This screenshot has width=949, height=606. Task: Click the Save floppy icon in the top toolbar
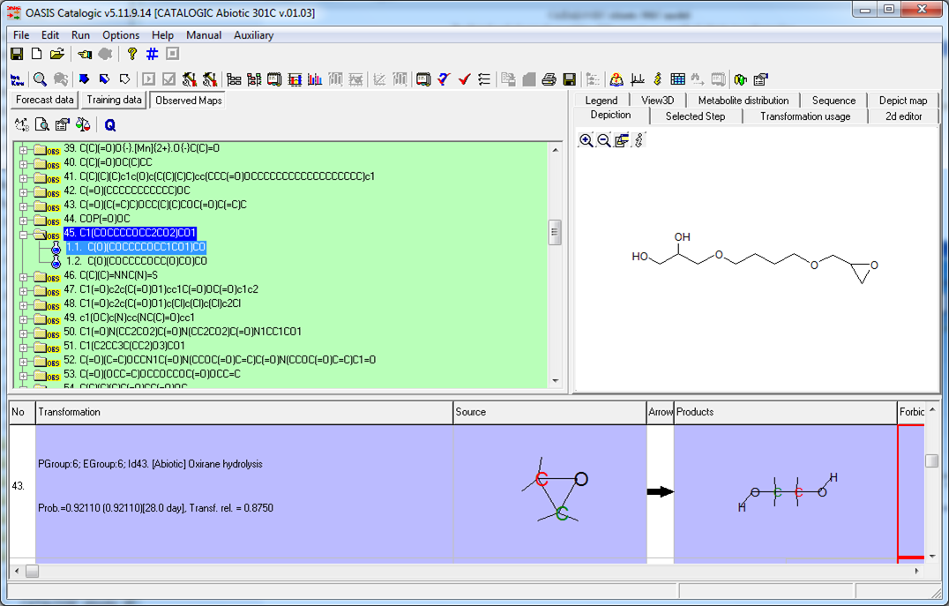coord(17,54)
